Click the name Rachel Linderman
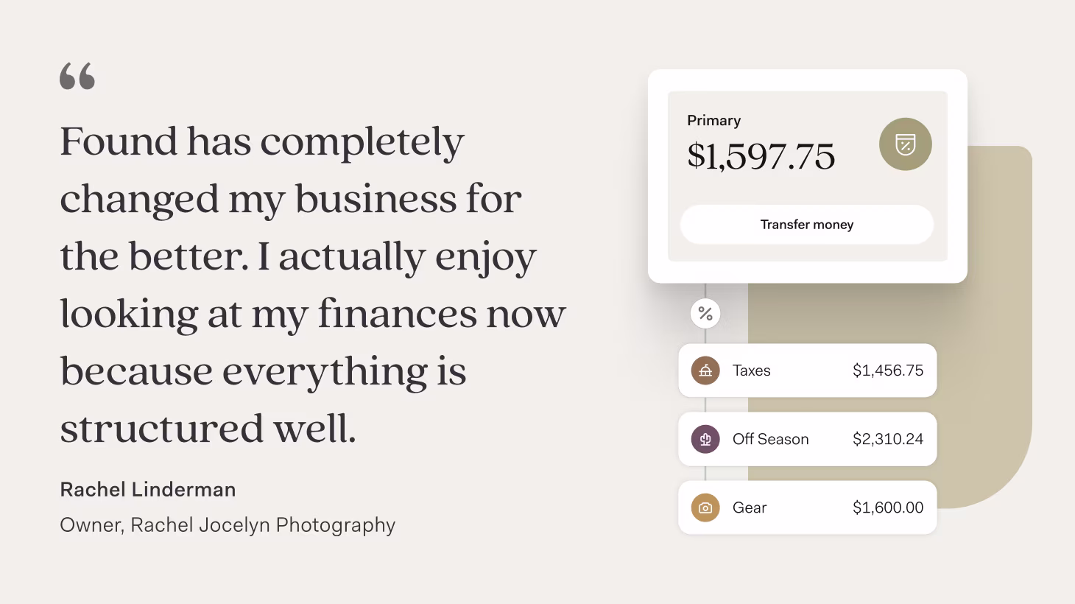The height and width of the screenshot is (604, 1075). [x=148, y=490]
